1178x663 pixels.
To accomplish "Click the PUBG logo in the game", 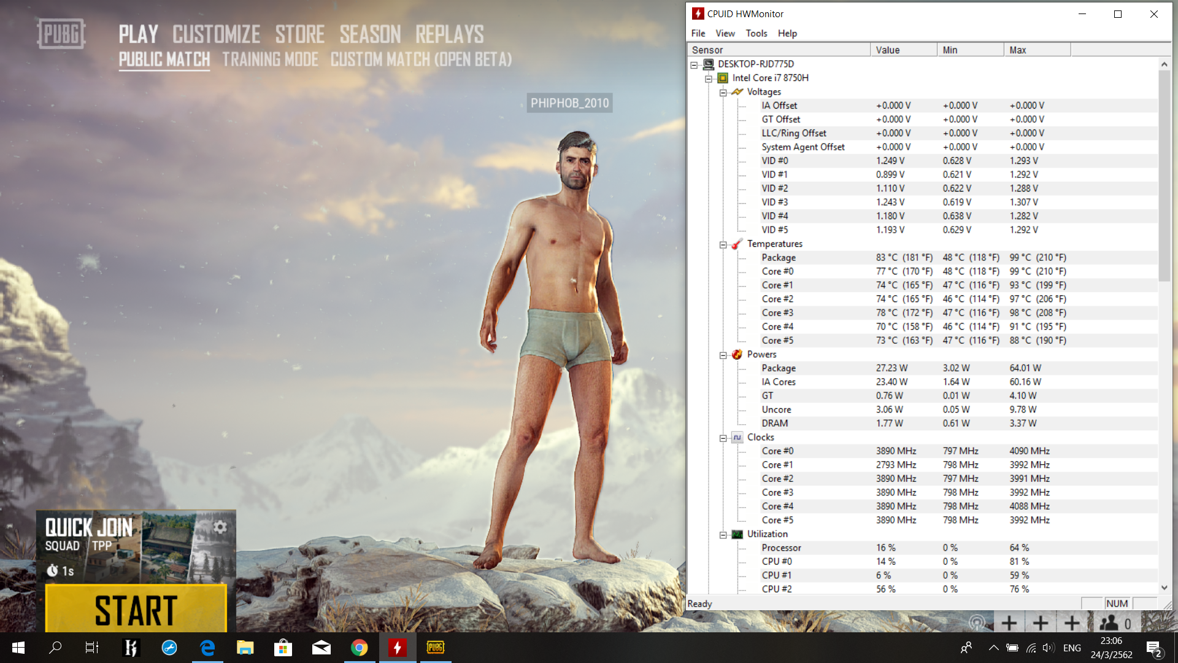I will tap(61, 34).
